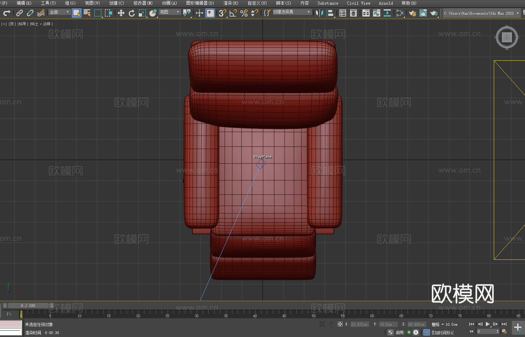525x337 pixels.
Task: Click the ViewCube top face
Action: pyautogui.click(x=507, y=37)
